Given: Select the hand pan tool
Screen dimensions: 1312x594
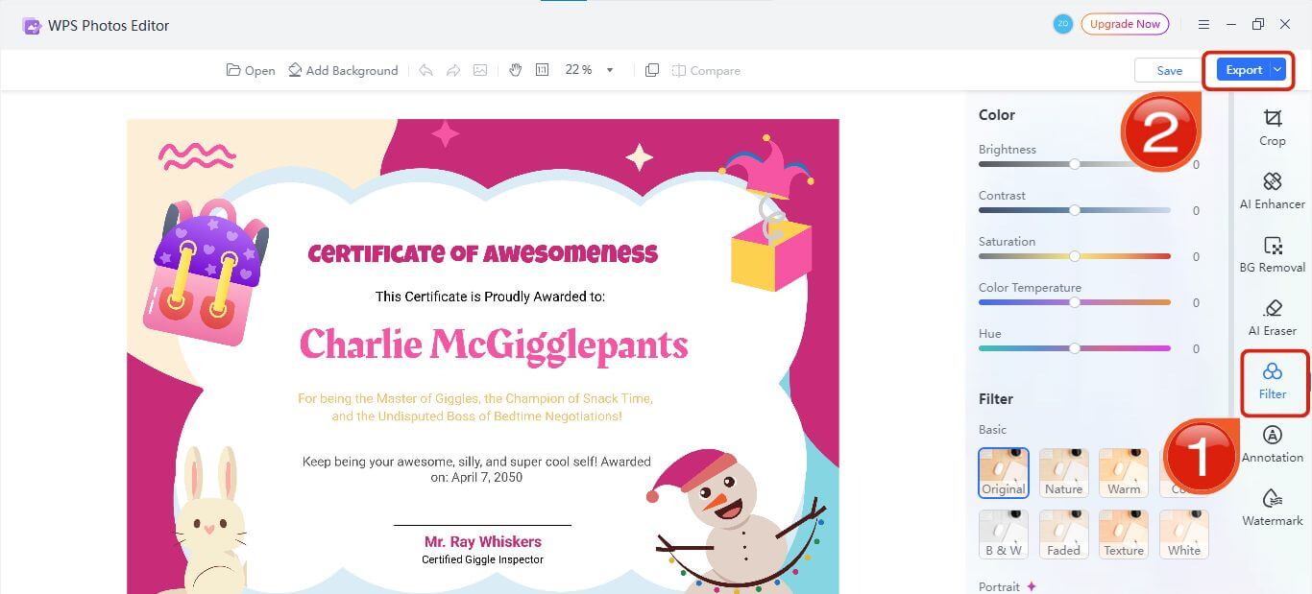Looking at the screenshot, I should pos(515,70).
